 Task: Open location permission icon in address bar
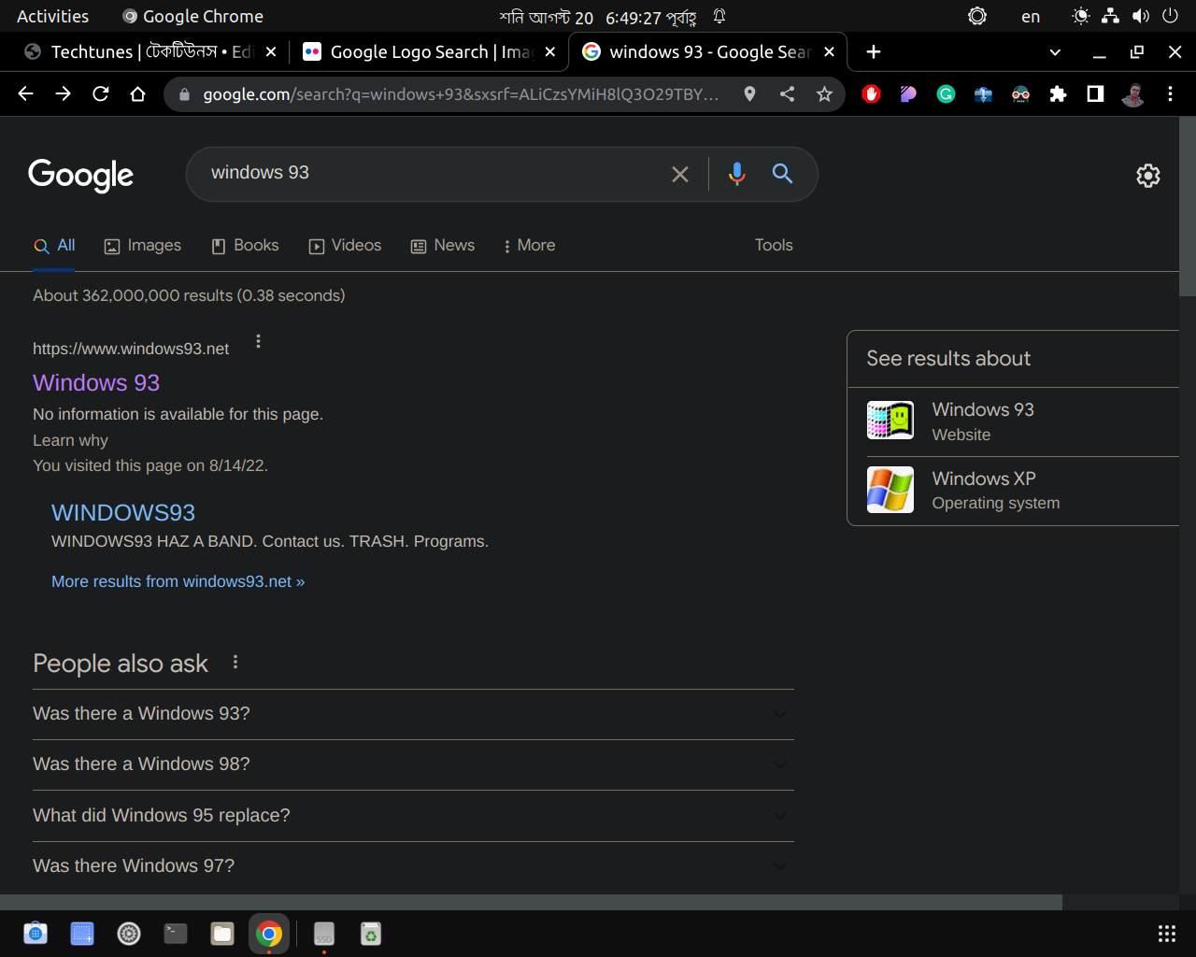[749, 93]
